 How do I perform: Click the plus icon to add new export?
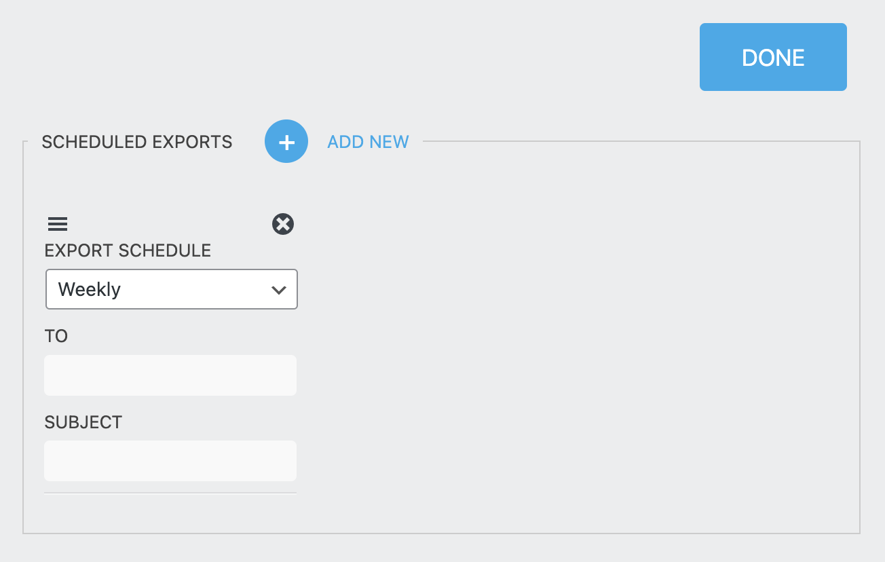point(286,141)
